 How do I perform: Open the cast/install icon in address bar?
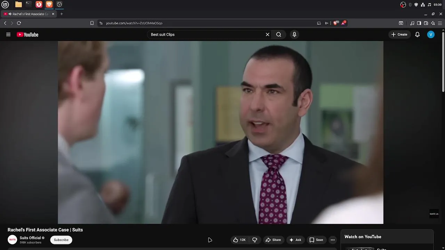[x=319, y=23]
